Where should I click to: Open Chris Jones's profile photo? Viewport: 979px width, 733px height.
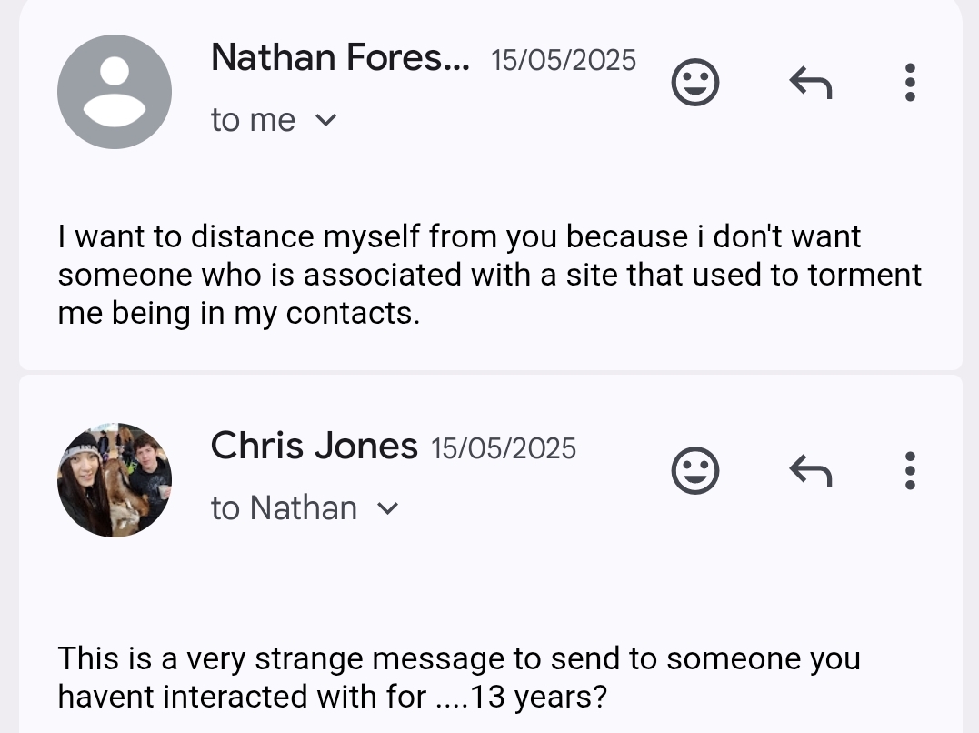coord(115,480)
